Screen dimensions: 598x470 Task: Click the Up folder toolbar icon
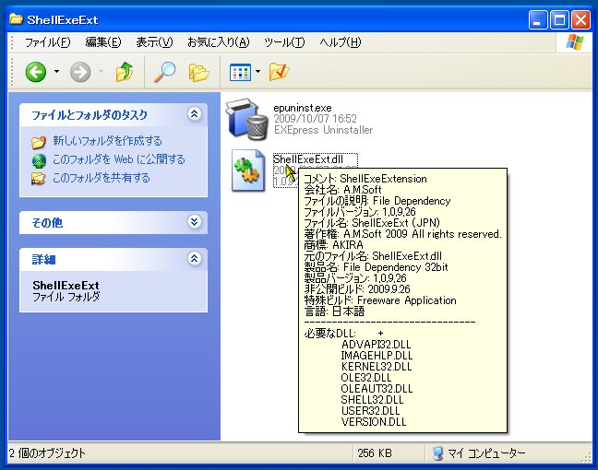point(125,72)
